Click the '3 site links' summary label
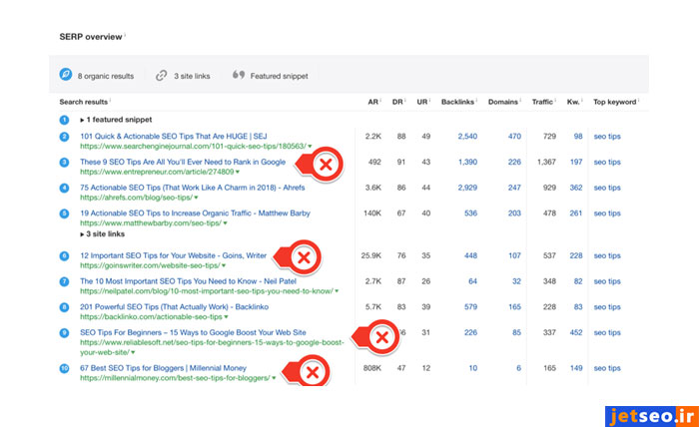This screenshot has height=427, width=699. [x=192, y=76]
